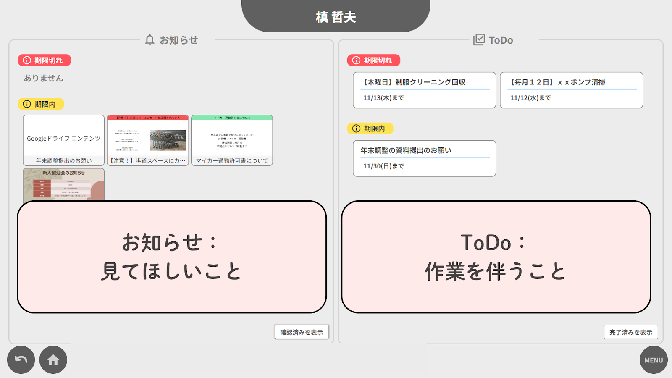The image size is (672, 378).
Task: Open the MENU button bottom right
Action: tap(653, 360)
